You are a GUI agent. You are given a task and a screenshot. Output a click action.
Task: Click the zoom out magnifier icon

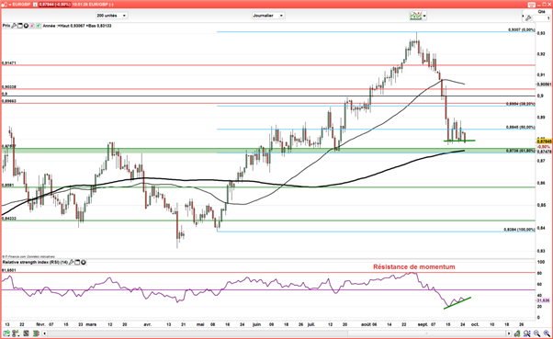point(536,333)
